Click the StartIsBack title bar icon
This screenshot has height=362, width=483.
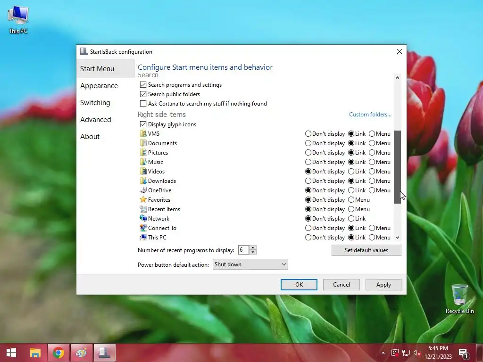(x=83, y=51)
